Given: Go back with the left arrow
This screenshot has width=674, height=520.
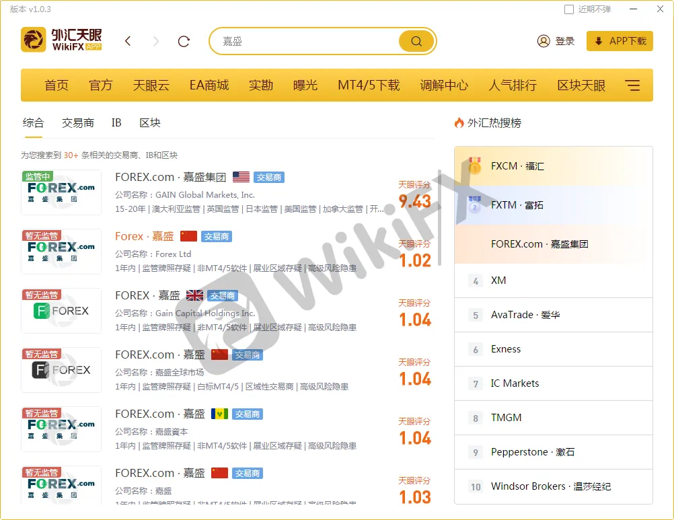Looking at the screenshot, I should coord(128,41).
